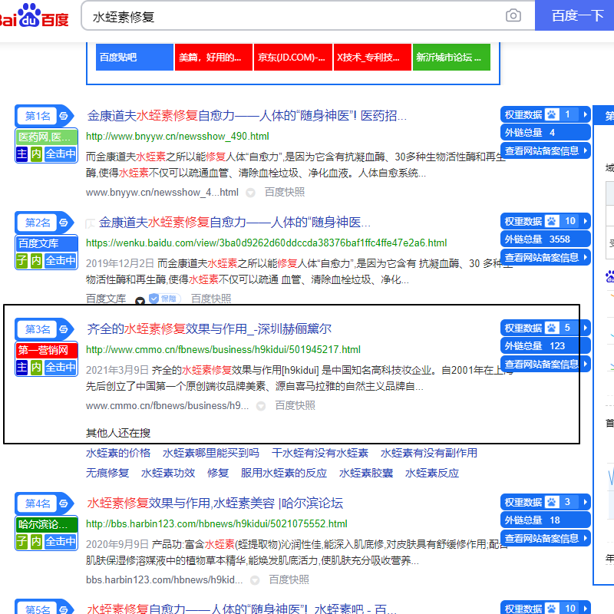The image size is (614, 614).
Task: Open 查看网站备案信息 for first result
Action: click(x=546, y=150)
